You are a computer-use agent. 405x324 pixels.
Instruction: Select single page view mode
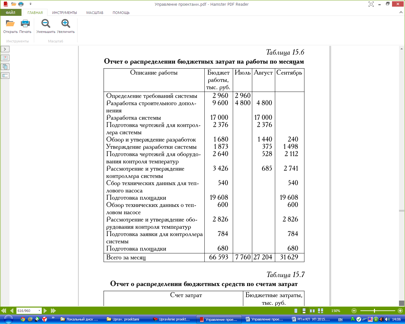(296, 311)
